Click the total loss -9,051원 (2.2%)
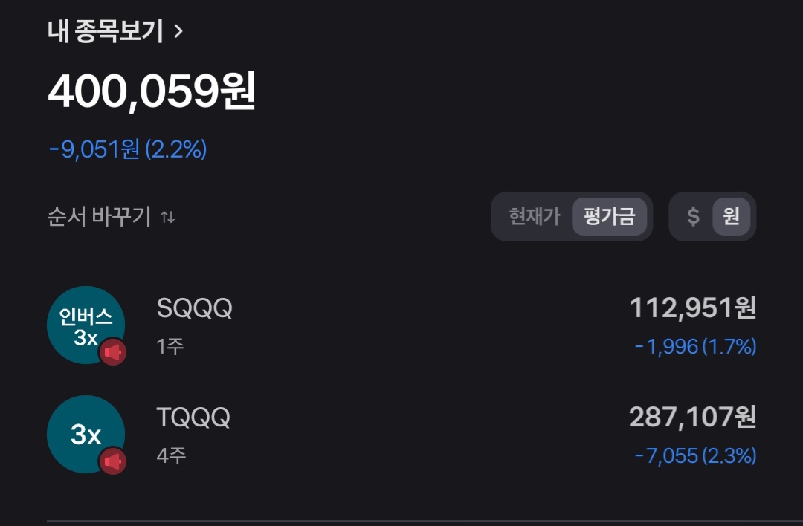 tap(128, 149)
